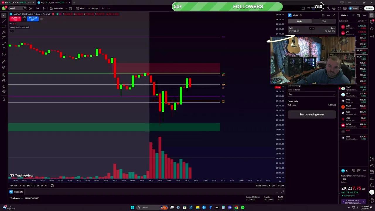Open watchlist advanced view icon
This screenshot has height=211, width=375.
click(359, 15)
